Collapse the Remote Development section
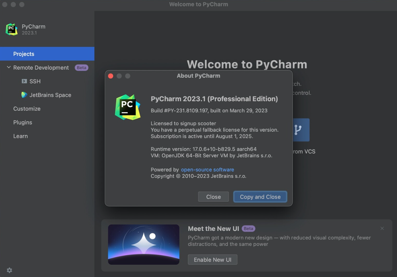This screenshot has width=397, height=277. (8, 67)
